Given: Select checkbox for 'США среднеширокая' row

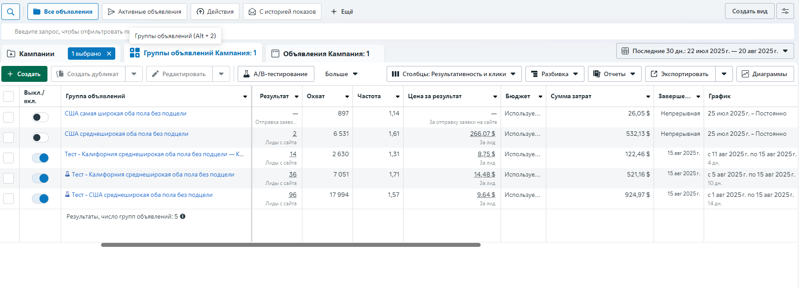Looking at the screenshot, I should tap(8, 138).
